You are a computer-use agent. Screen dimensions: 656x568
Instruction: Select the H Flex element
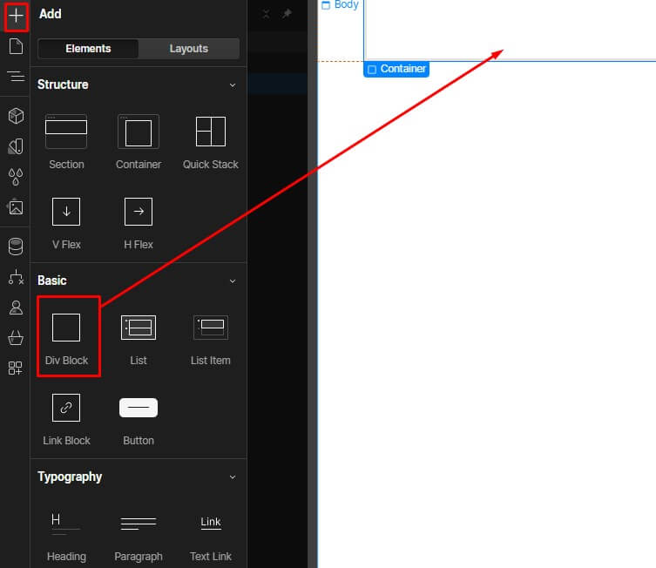(x=139, y=224)
